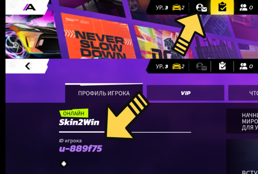Tap the yellow car icon in lower bar
The height and width of the screenshot is (174, 258).
click(x=177, y=66)
